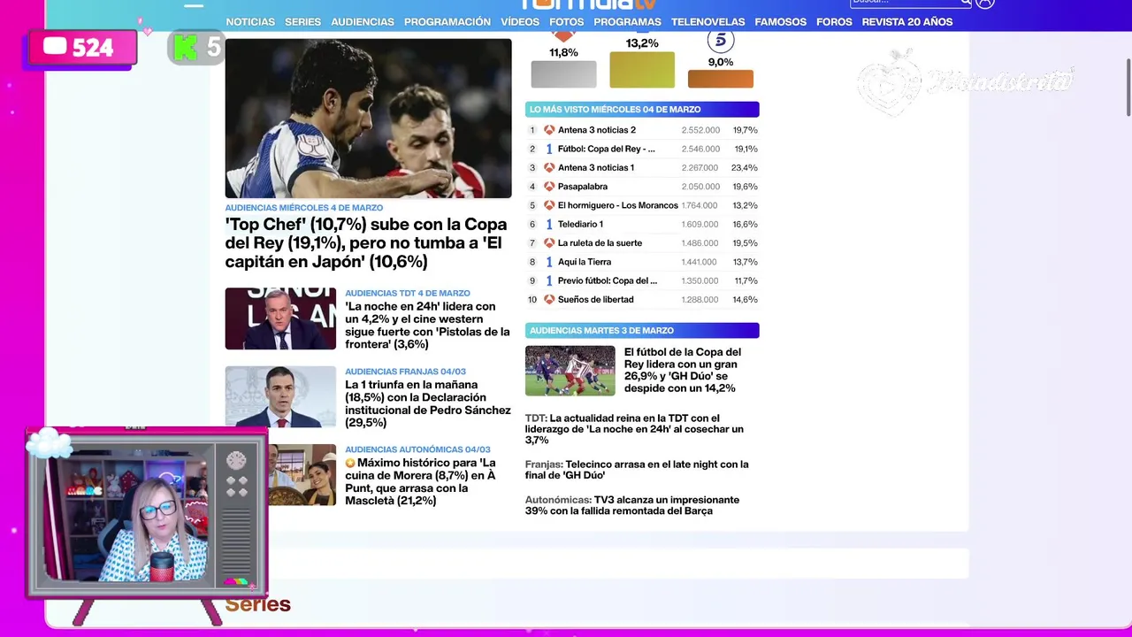Click Antena 3 icon beside Antena 3 noticias 1
Image resolution: width=1132 pixels, height=637 pixels.
tap(549, 167)
